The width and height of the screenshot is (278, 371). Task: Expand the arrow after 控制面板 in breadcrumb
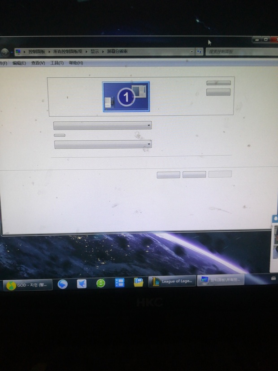(x=49, y=52)
